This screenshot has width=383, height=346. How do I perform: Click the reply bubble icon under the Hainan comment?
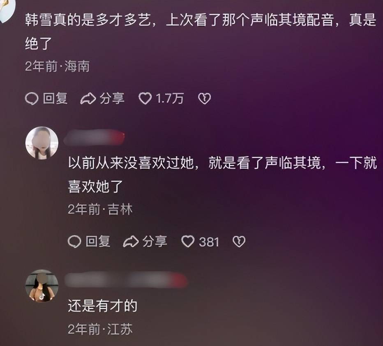[32, 99]
